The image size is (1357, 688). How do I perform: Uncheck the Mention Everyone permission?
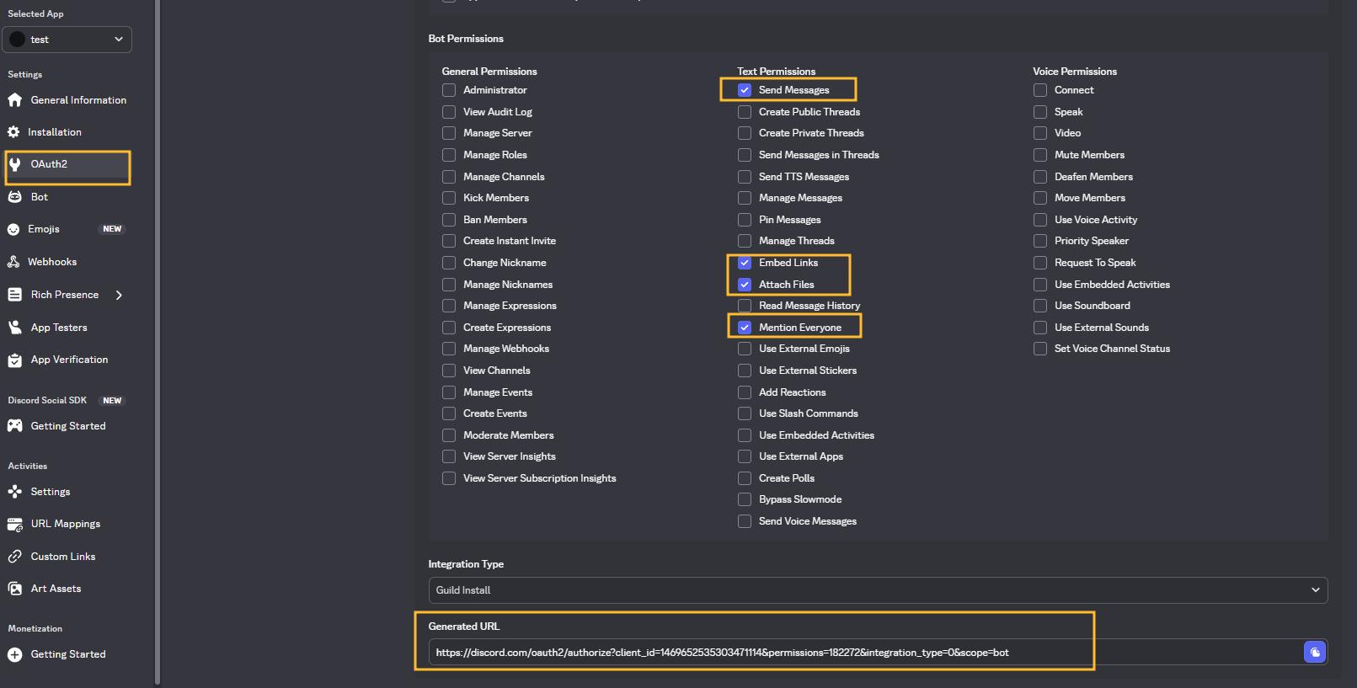click(745, 328)
